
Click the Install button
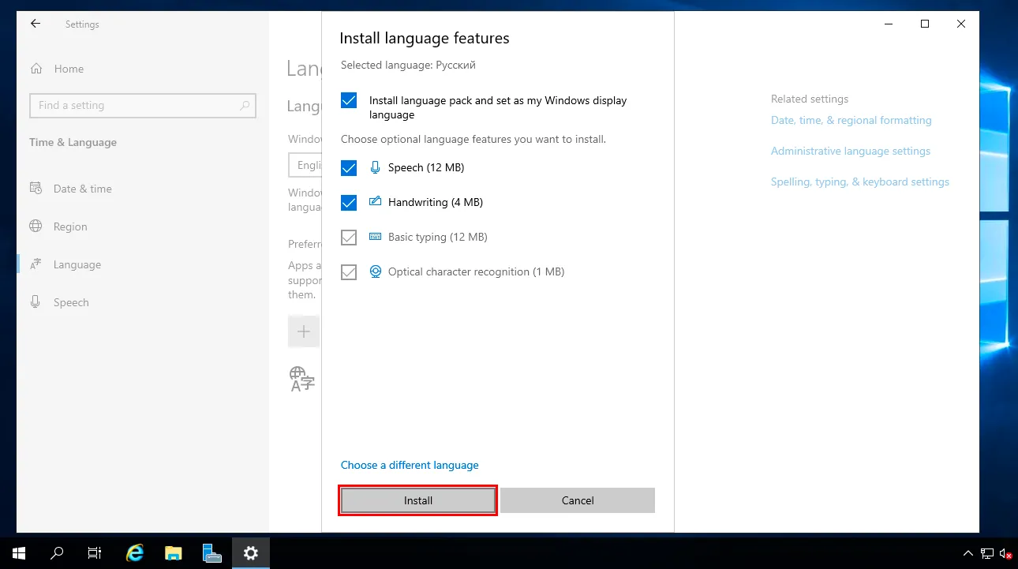pos(417,500)
